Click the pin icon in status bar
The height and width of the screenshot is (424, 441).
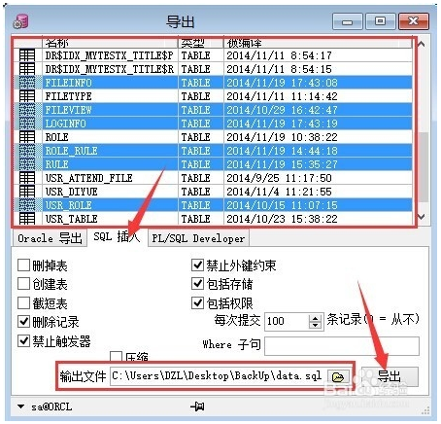click(197, 406)
